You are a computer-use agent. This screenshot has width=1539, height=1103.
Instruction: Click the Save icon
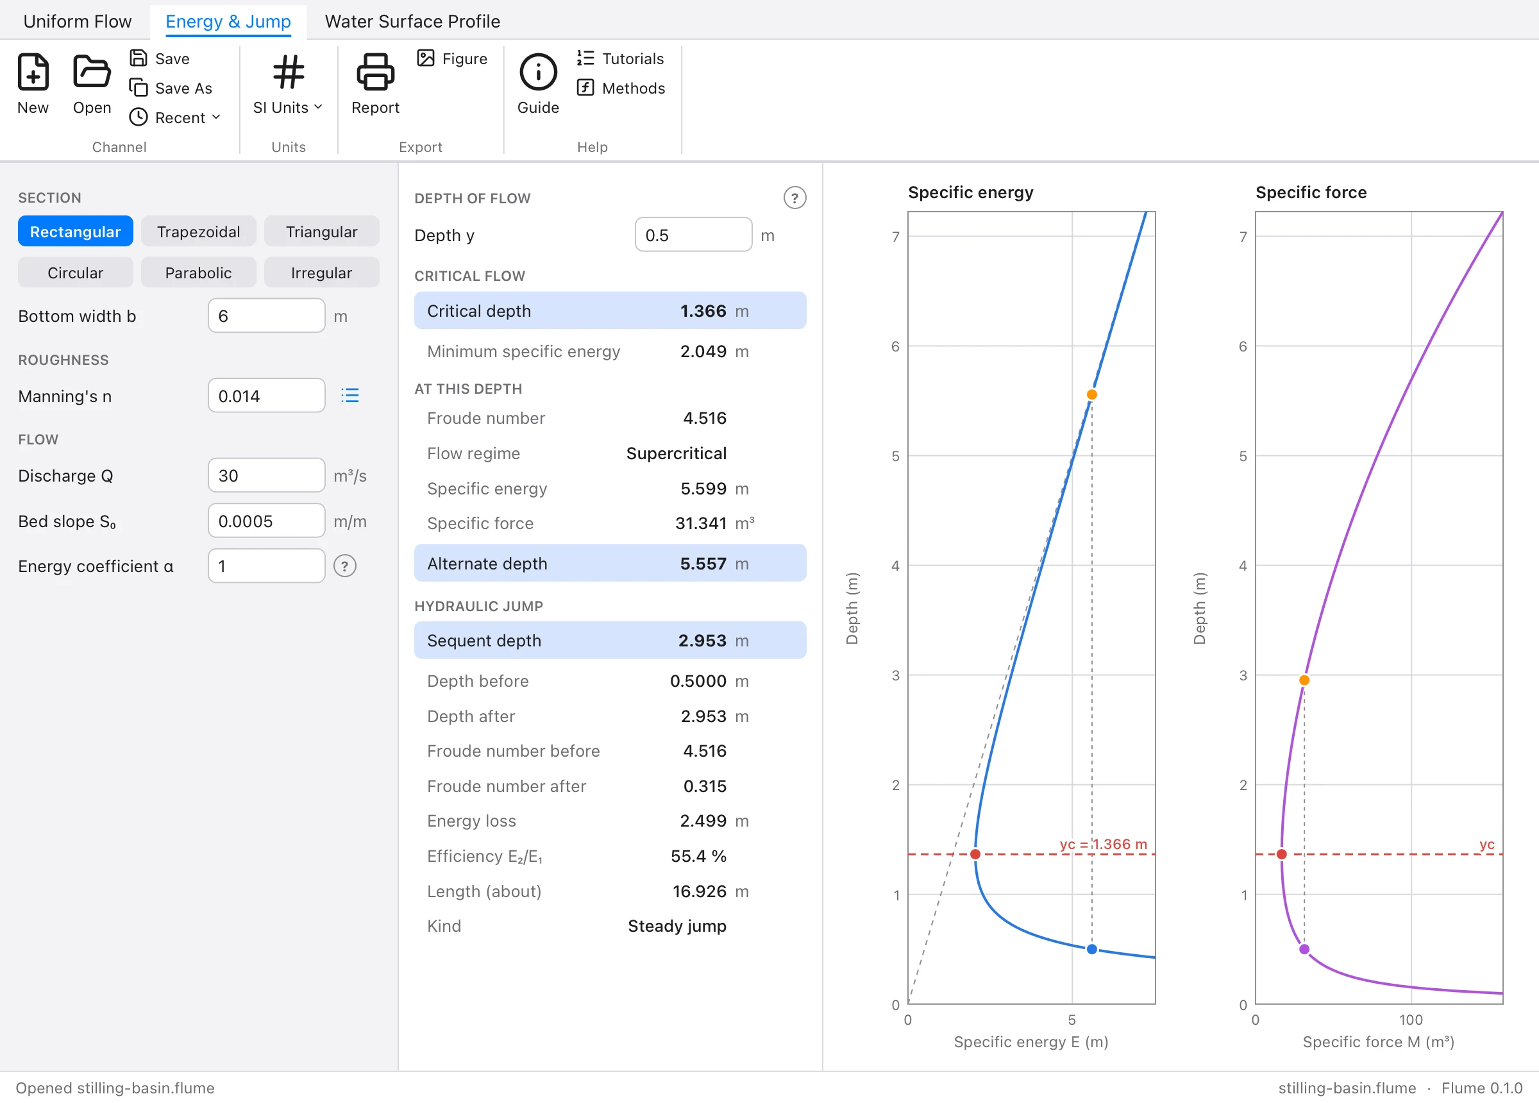(139, 58)
